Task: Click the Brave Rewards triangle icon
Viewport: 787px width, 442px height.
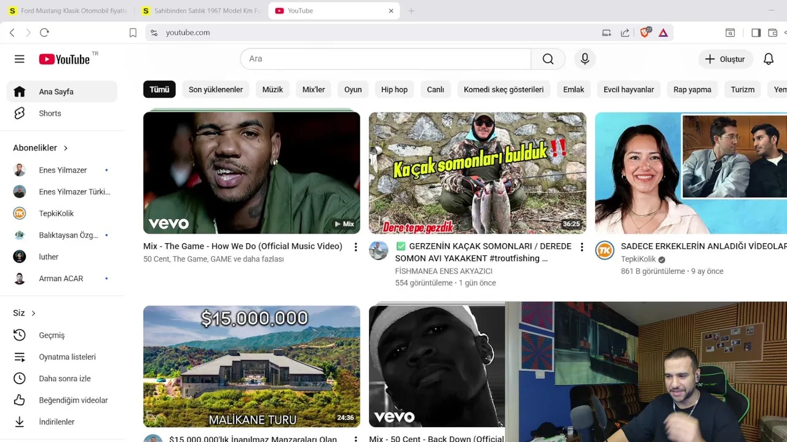Action: [x=663, y=33]
